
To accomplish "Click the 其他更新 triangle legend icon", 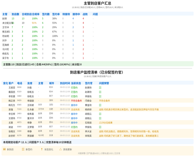I will coord(60,149).
